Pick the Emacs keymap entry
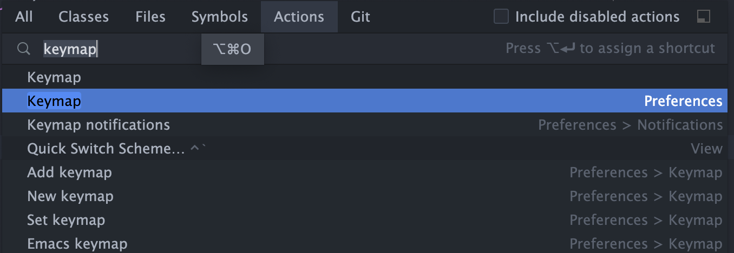Viewport: 734px width, 253px height. tap(77, 244)
